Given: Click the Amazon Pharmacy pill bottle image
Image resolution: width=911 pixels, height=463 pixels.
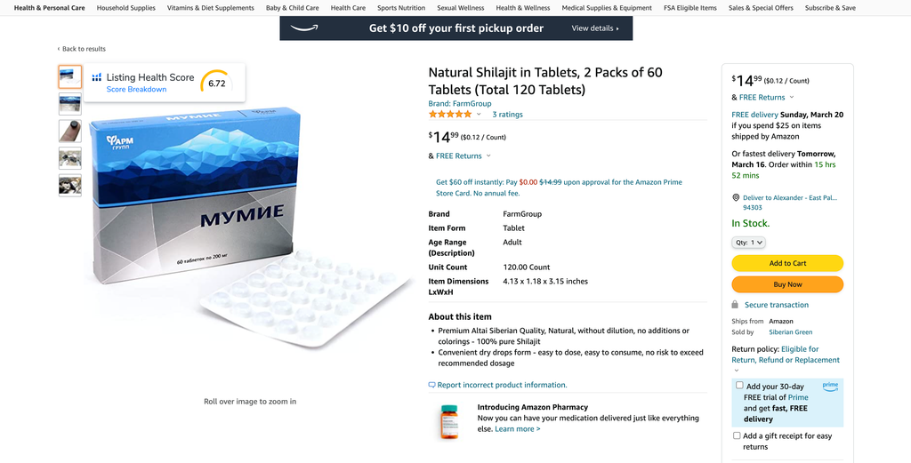Looking at the screenshot, I should [x=449, y=421].
